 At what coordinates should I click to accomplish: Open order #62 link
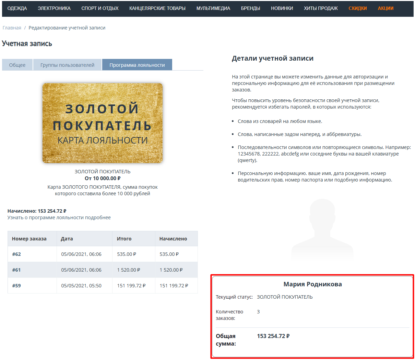16,254
